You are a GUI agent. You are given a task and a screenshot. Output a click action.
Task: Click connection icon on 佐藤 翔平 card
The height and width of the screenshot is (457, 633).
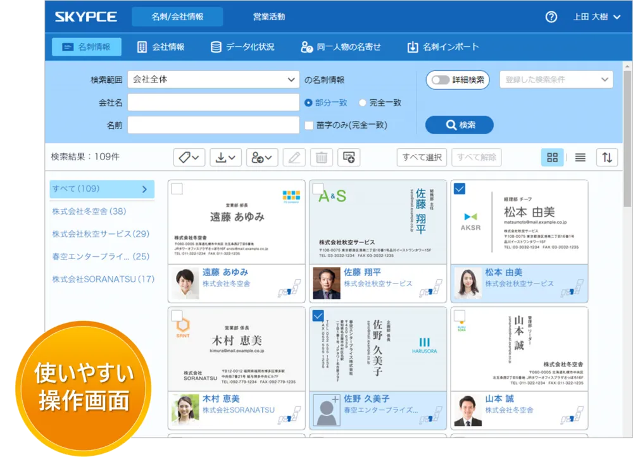pyautogui.click(x=430, y=288)
